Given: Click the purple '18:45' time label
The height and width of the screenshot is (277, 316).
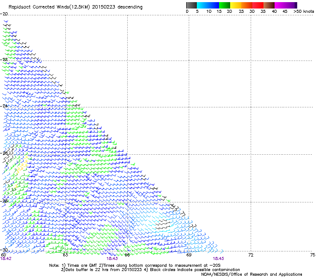Looking at the screenshot, I should [x=219, y=259].
